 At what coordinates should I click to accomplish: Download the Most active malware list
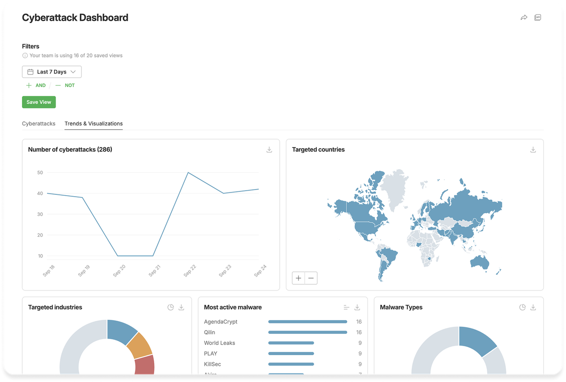point(358,307)
